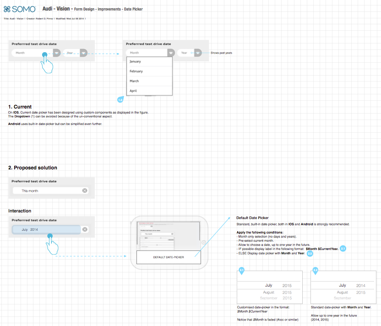The image size is (381, 326).
Task: Click the 'Interaction' heading
Action: pos(20,211)
